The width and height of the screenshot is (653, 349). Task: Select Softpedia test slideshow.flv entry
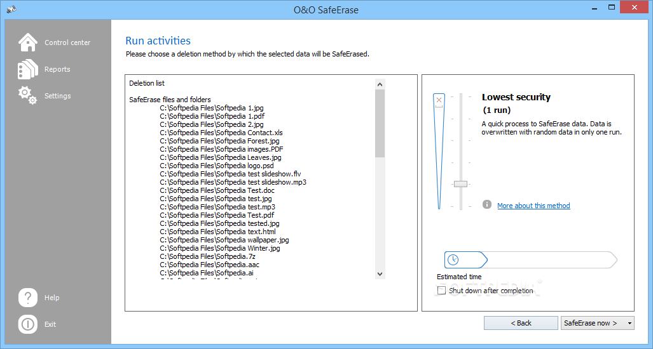230,174
